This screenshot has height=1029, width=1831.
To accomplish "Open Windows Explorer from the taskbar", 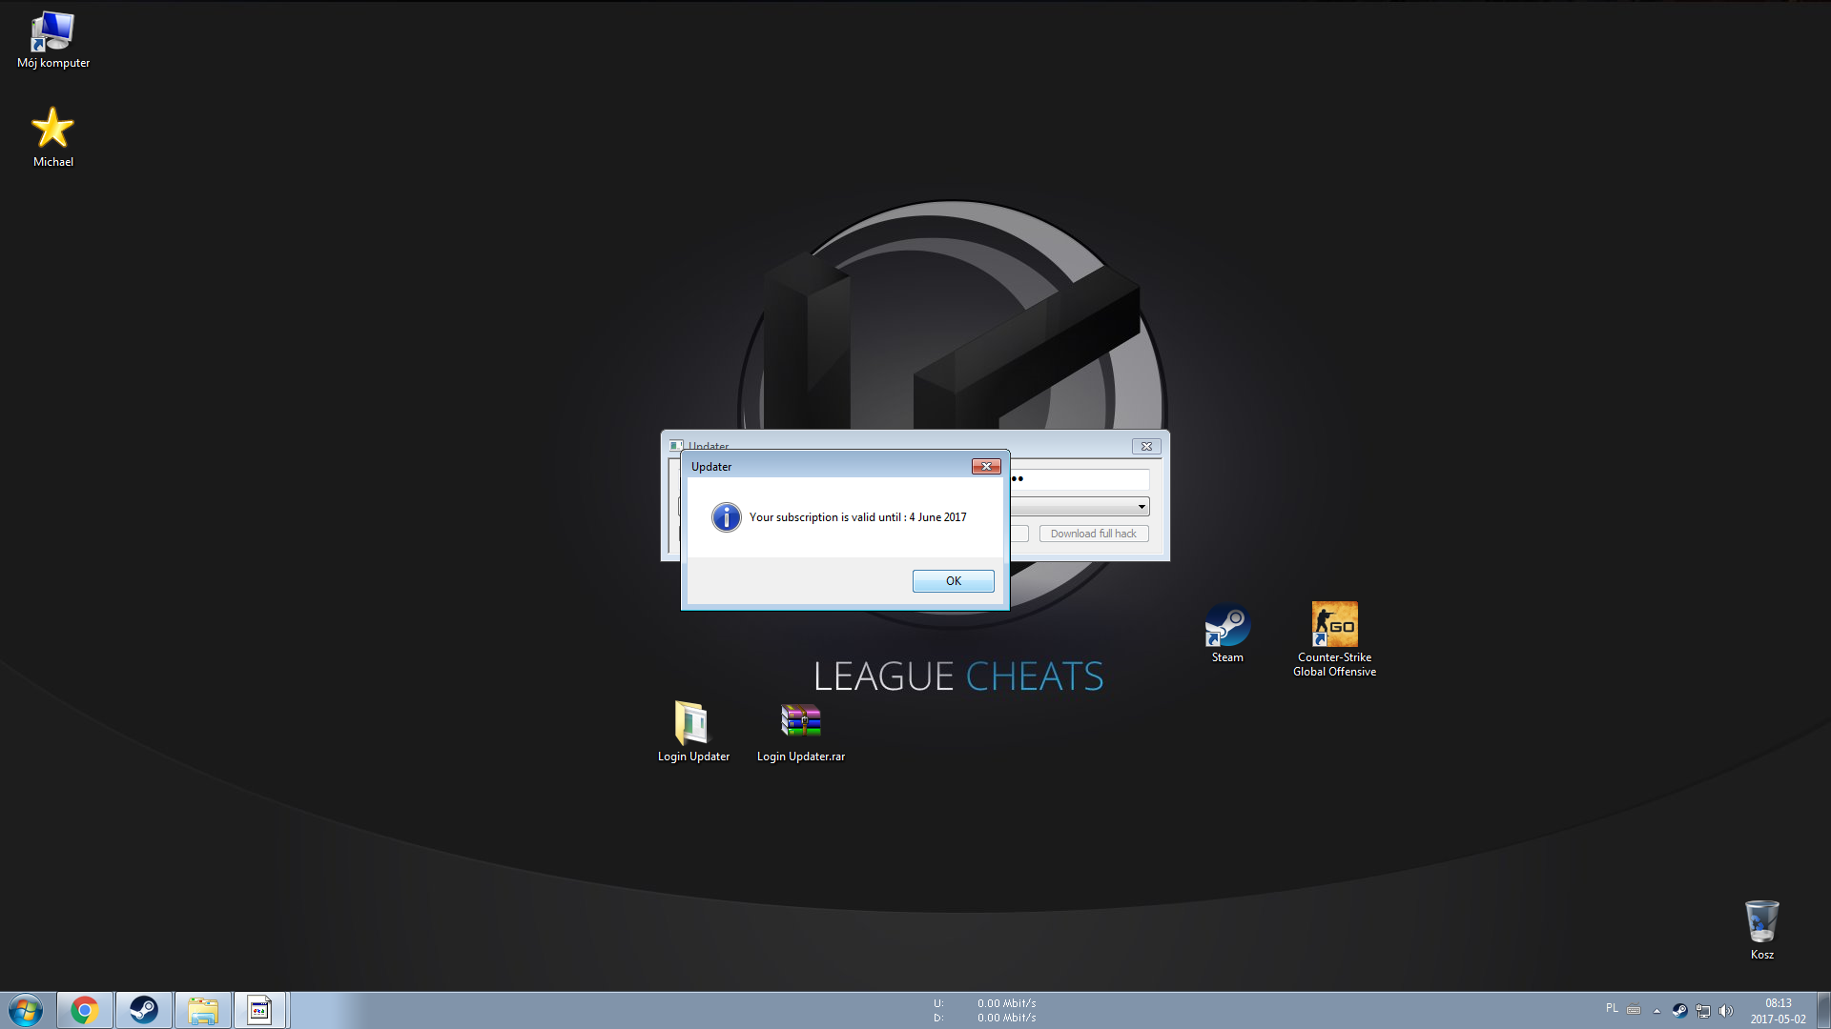I will (203, 1010).
